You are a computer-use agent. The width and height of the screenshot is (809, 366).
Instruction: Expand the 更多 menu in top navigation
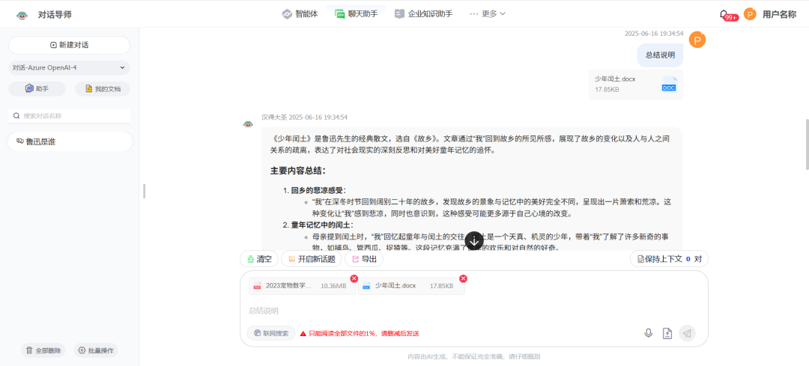[x=488, y=13]
